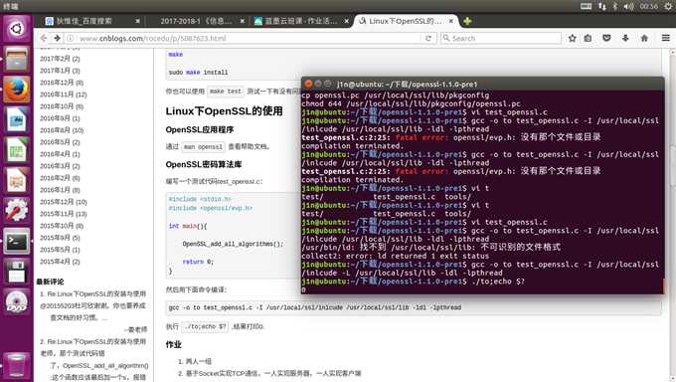The image size is (676, 382).
Task: Open archive 2016年11月 (12)
Action: click(x=64, y=95)
